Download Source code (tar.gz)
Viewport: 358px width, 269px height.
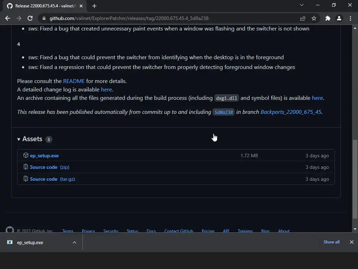(52, 179)
